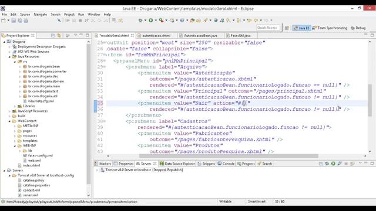Viewport: 376px width, 211px height.
Task: Select web.xml in WEB-INF
Action: pyautogui.click(x=34, y=161)
